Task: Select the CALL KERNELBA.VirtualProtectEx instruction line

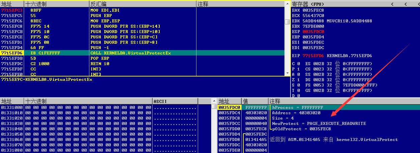Action: click(142, 53)
